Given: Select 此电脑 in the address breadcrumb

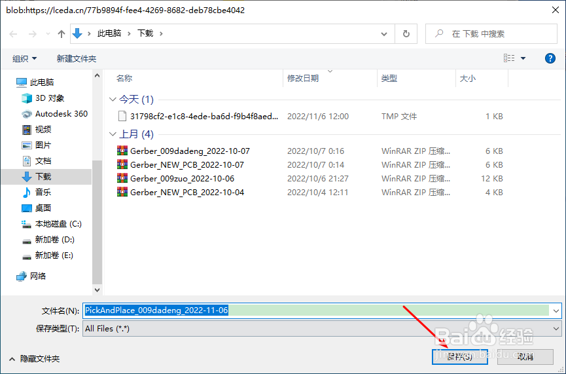Looking at the screenshot, I should [x=109, y=33].
